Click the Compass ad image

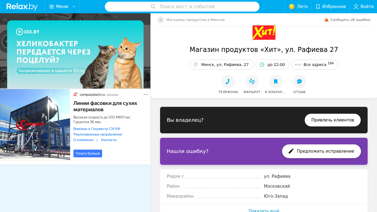pos(35,124)
